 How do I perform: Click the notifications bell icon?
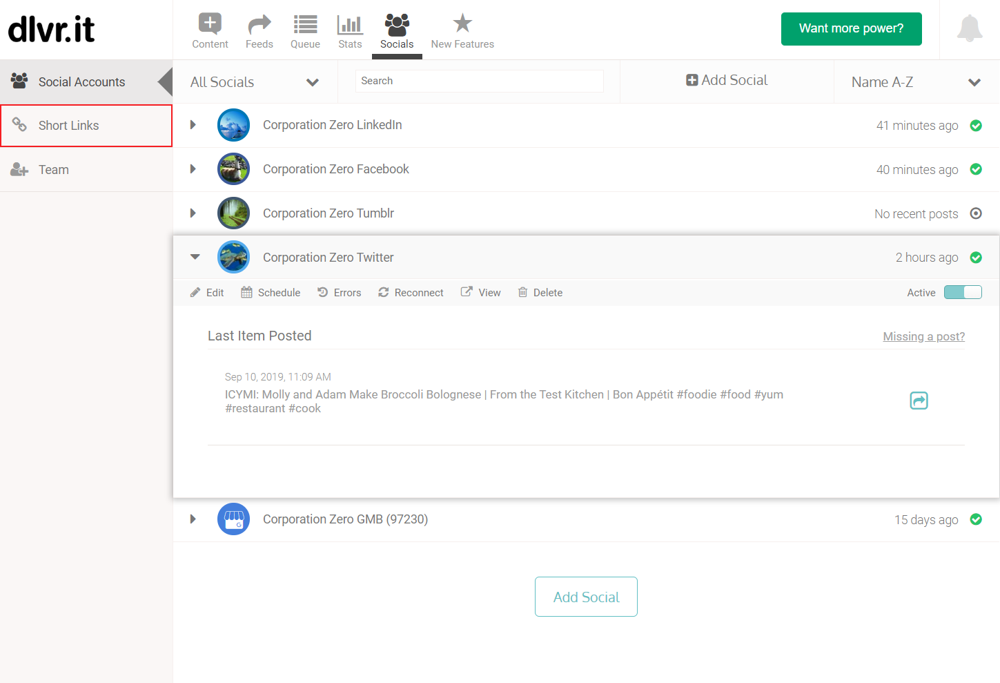970,28
